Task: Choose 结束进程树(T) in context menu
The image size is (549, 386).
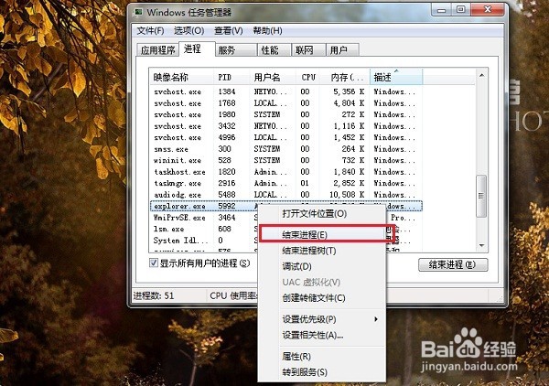Action: click(322, 251)
